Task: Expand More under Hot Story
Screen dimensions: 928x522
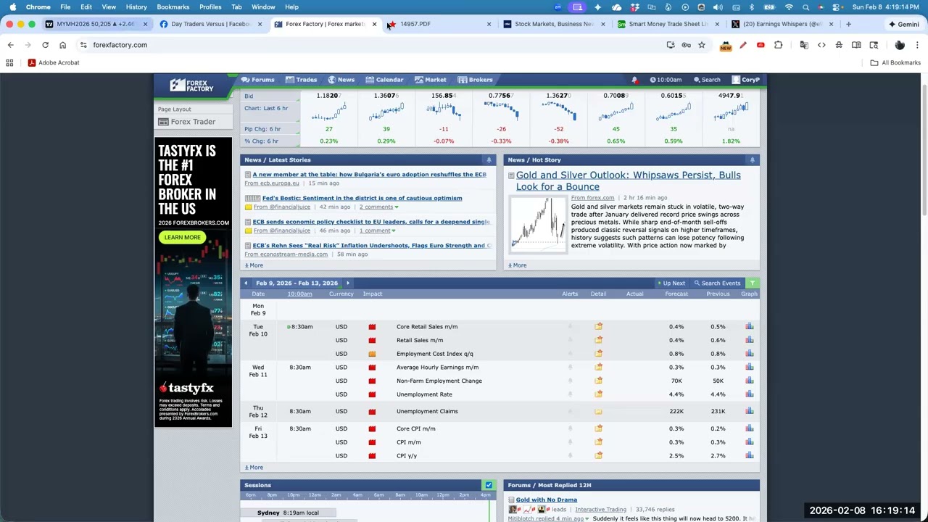Action: pyautogui.click(x=518, y=265)
